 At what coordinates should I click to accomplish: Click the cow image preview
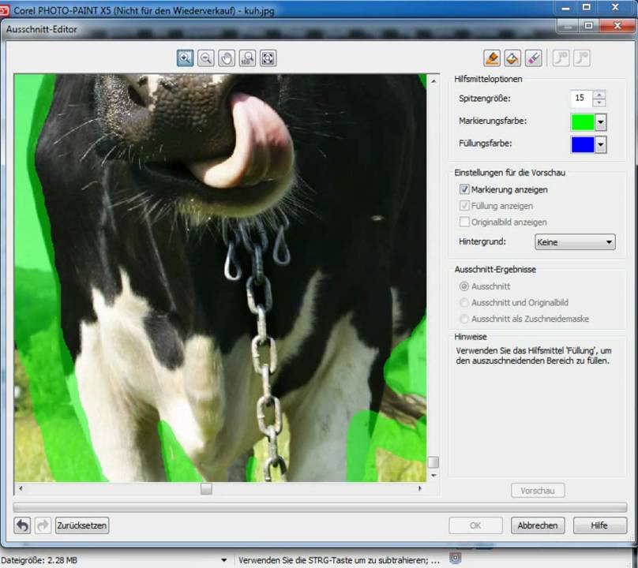[220, 278]
